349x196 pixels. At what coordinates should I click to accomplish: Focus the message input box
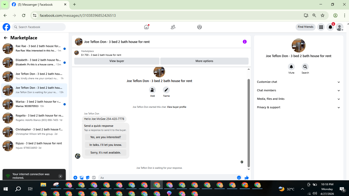click(167, 177)
